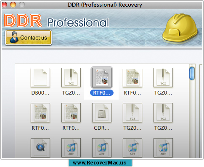Select the fourth file, TGZ0, in second row

[132, 113]
